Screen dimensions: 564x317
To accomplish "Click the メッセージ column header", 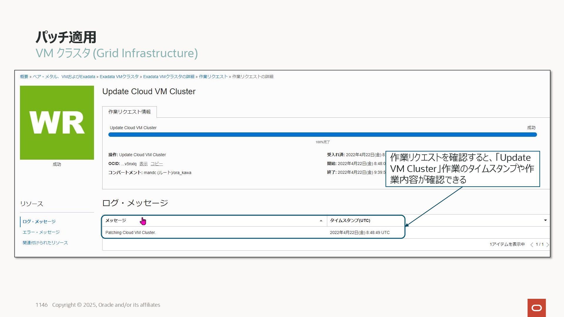I will (x=116, y=220).
